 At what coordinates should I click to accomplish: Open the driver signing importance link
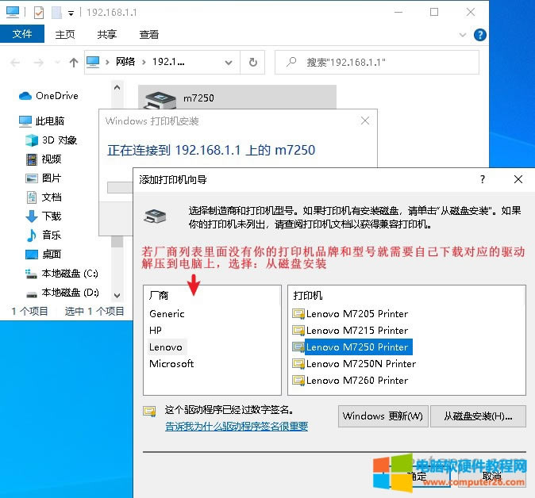[237, 427]
